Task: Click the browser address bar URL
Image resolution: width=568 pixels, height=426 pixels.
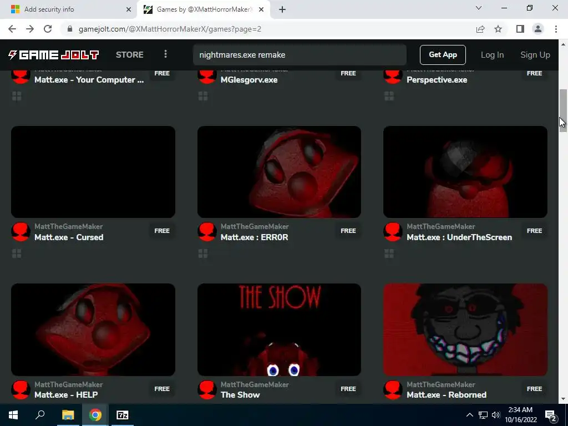Action: tap(170, 29)
